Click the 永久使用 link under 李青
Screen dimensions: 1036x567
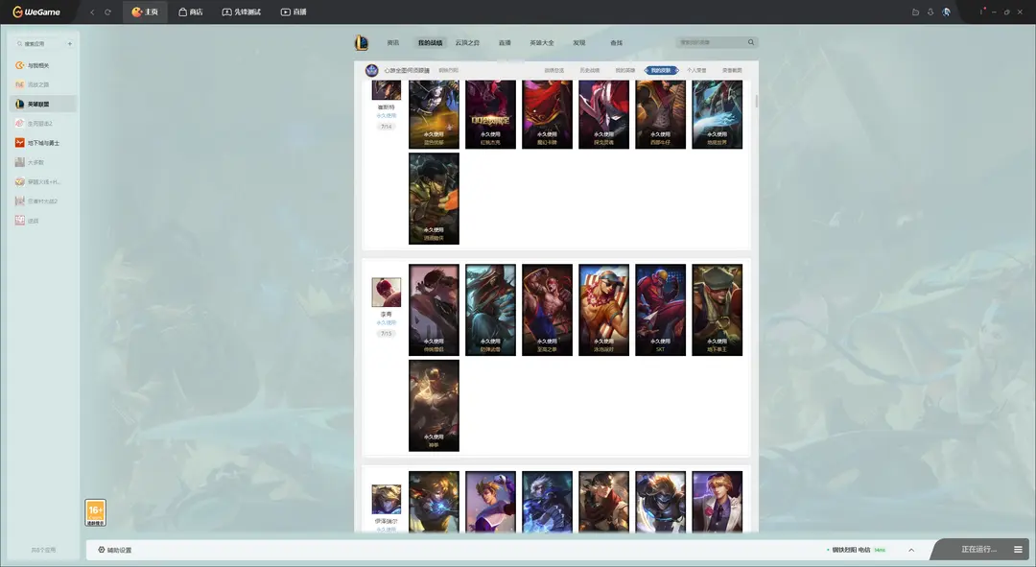click(387, 323)
